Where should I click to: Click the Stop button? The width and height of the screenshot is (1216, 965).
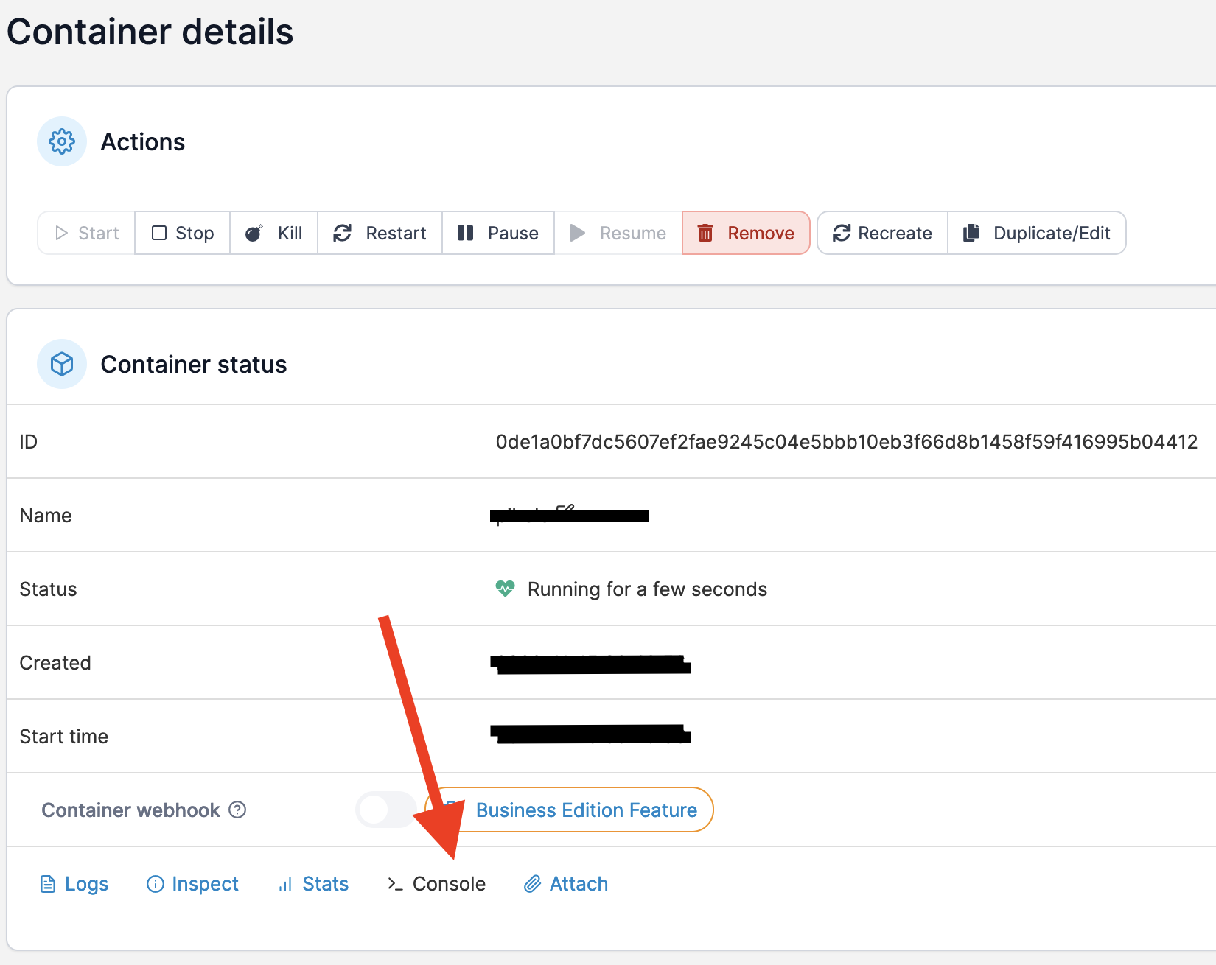(x=182, y=233)
